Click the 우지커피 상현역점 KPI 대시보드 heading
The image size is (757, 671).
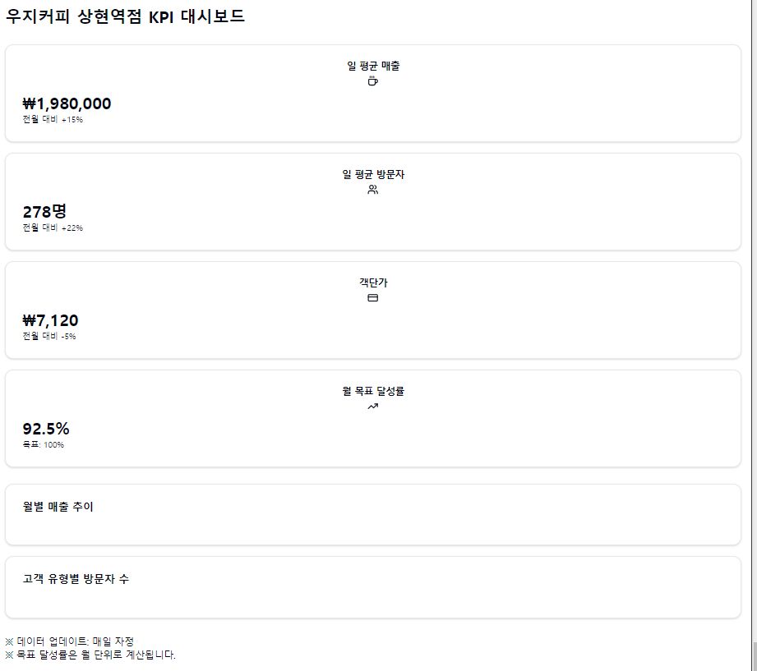(125, 16)
